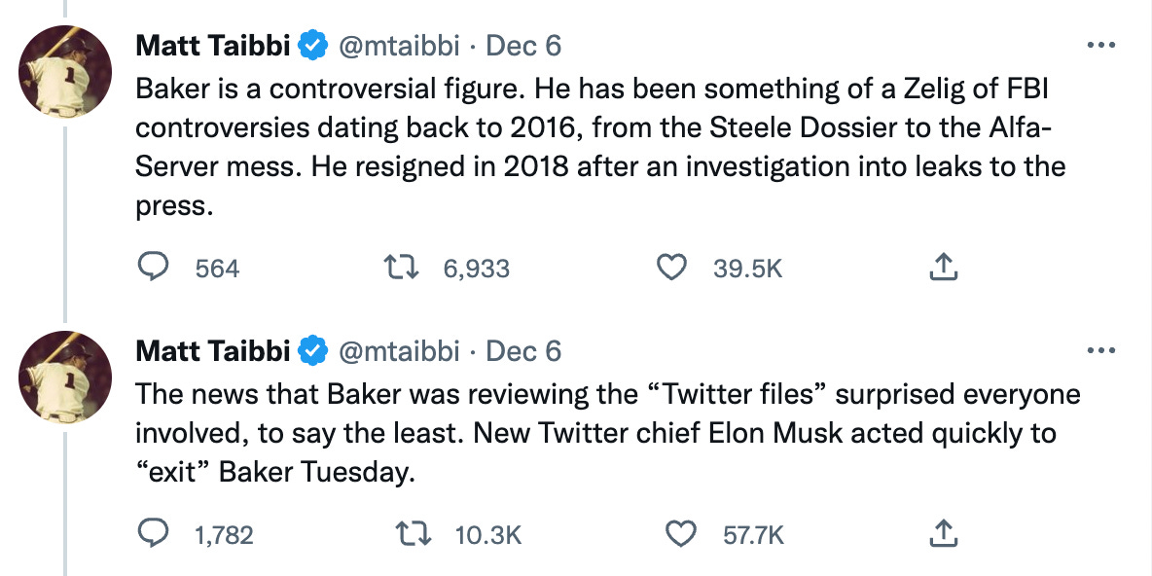Open Matt Taibbi name on second tweet

(213, 351)
